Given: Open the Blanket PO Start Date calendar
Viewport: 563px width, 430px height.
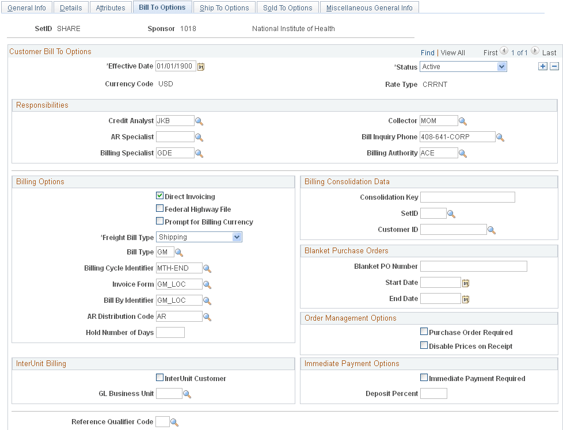Looking at the screenshot, I should (465, 282).
